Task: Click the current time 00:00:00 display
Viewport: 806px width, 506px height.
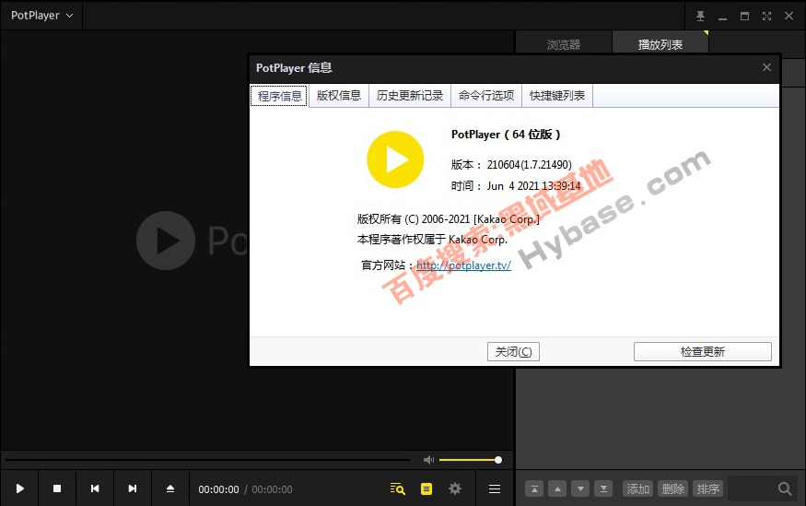Action: (218, 489)
